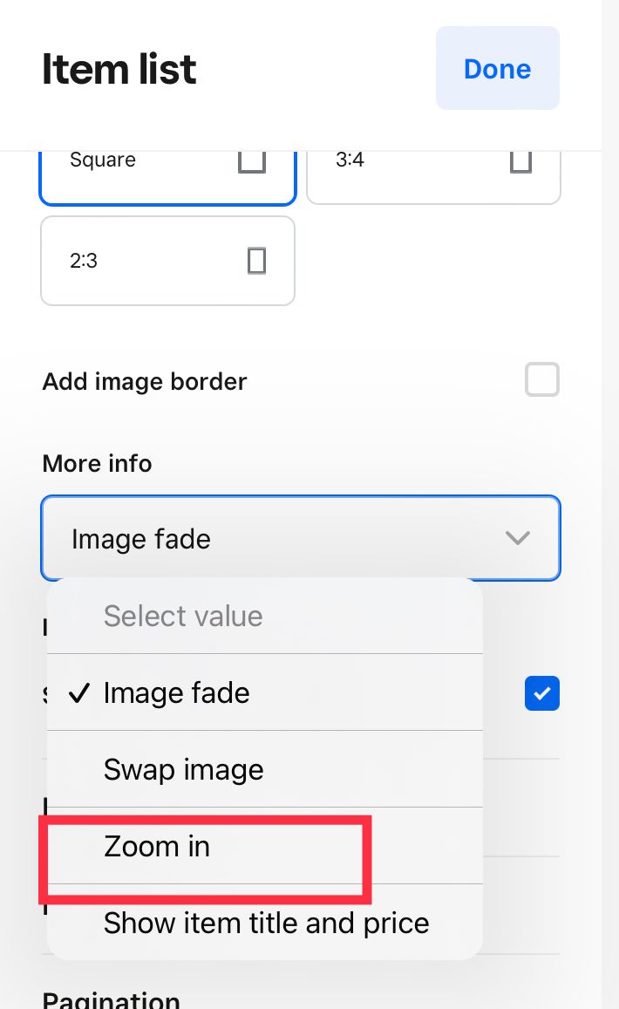Click the Pagination section label
This screenshot has height=1009, width=619.
[x=111, y=999]
